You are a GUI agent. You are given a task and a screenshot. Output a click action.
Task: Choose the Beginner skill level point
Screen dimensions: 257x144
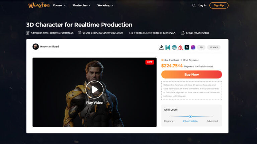click(x=169, y=117)
